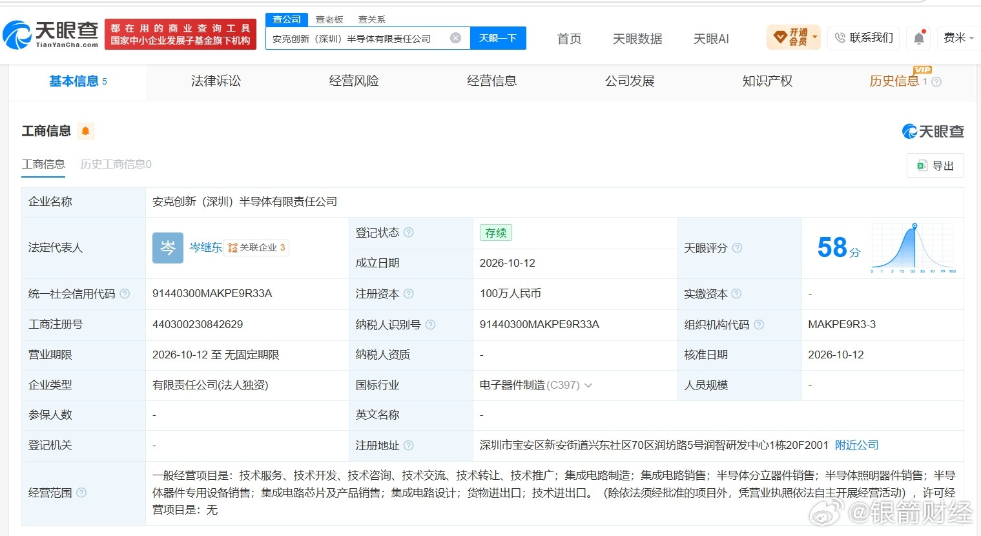Switch to 历史工商信息0 sub-tab
The width and height of the screenshot is (981, 536).
pyautogui.click(x=116, y=164)
